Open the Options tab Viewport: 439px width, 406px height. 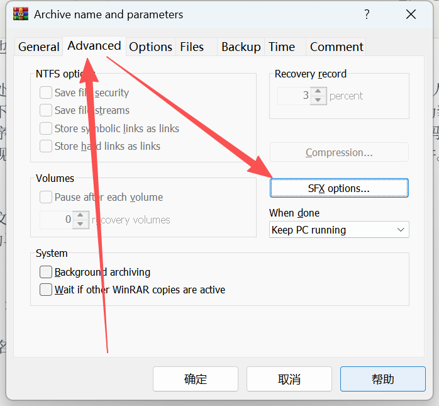pos(150,47)
